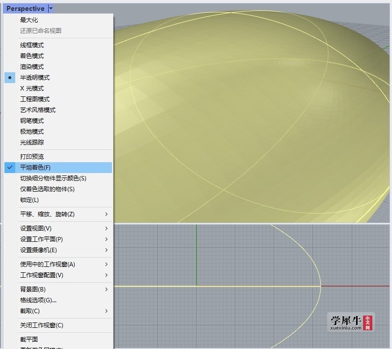This screenshot has height=349, width=392.
Task: Select 最大化 in the viewport menu
Action: 58,20
